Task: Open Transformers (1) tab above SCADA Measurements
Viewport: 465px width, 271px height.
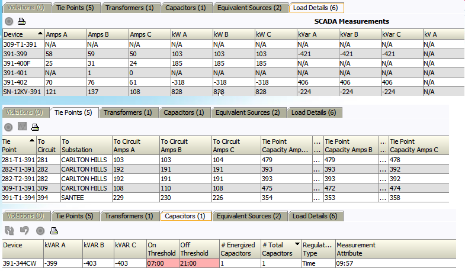Action: click(x=130, y=8)
